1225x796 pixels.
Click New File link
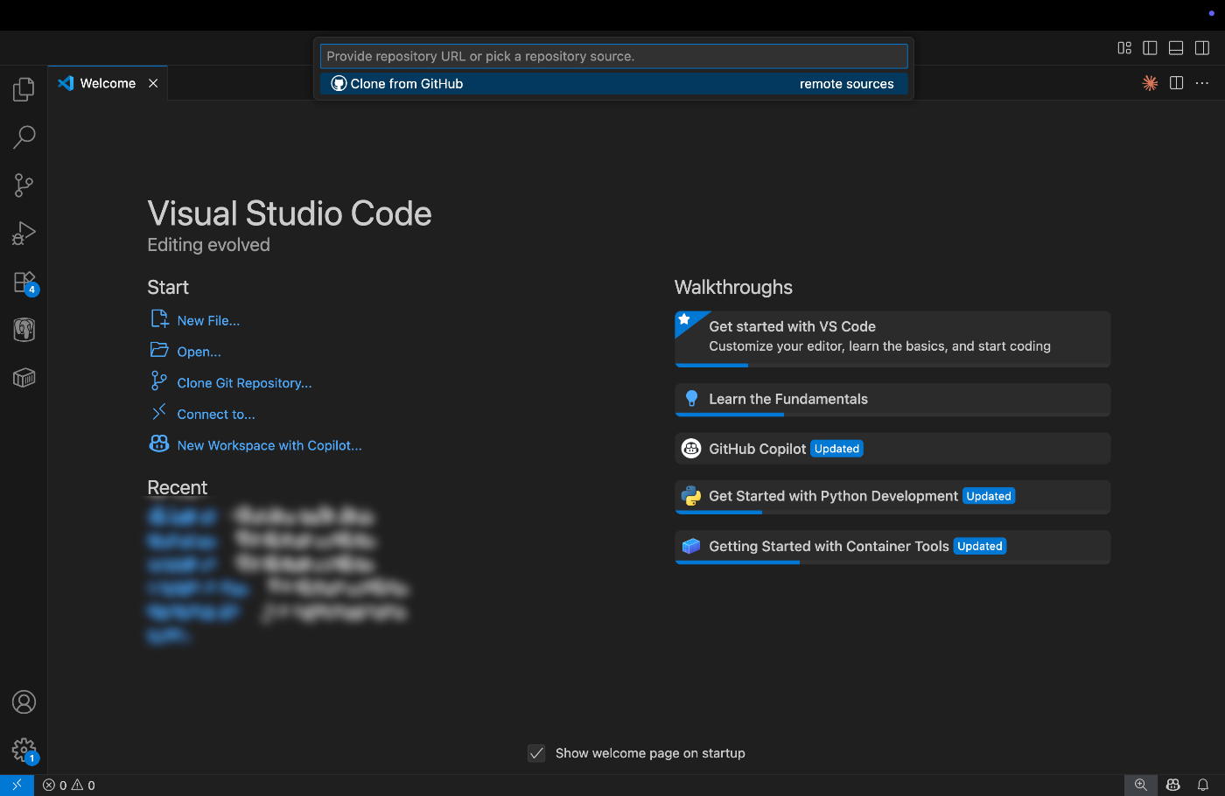click(x=208, y=321)
